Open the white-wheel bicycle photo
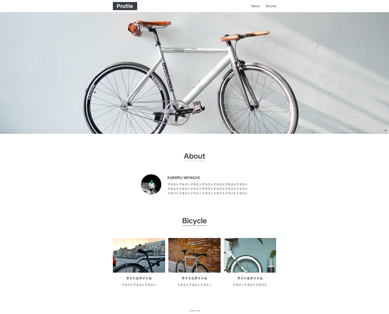Screen dimensions: 389x314 (x=250, y=255)
